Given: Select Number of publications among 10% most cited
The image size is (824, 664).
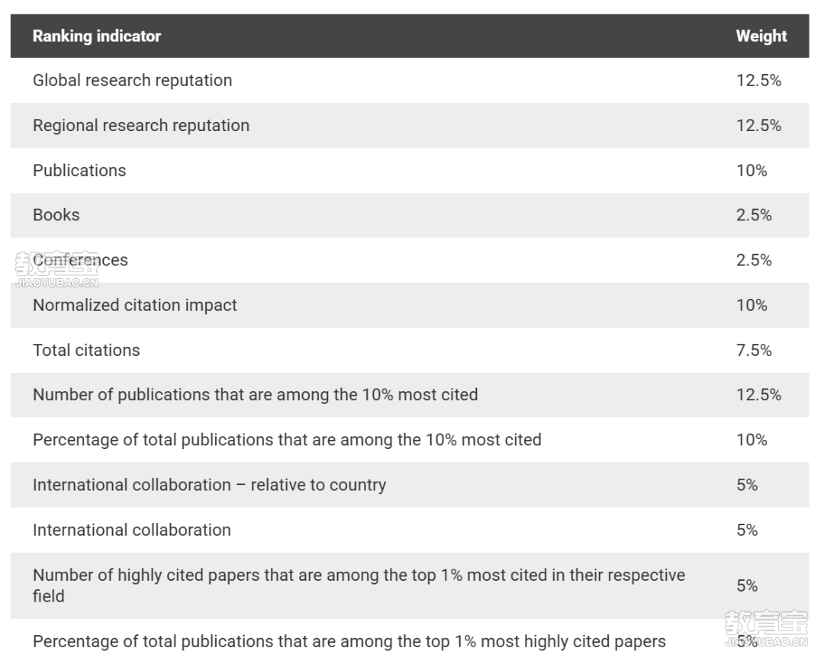Looking at the screenshot, I should [410, 395].
